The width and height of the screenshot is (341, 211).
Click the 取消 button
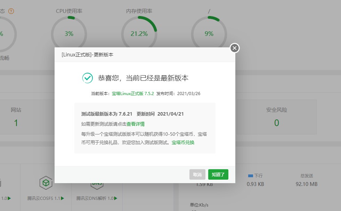[197, 174]
